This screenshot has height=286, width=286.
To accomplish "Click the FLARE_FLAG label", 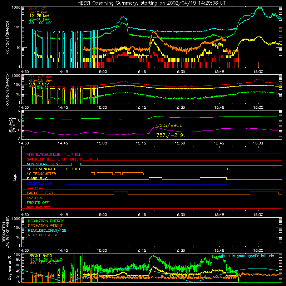I will coord(37,178).
